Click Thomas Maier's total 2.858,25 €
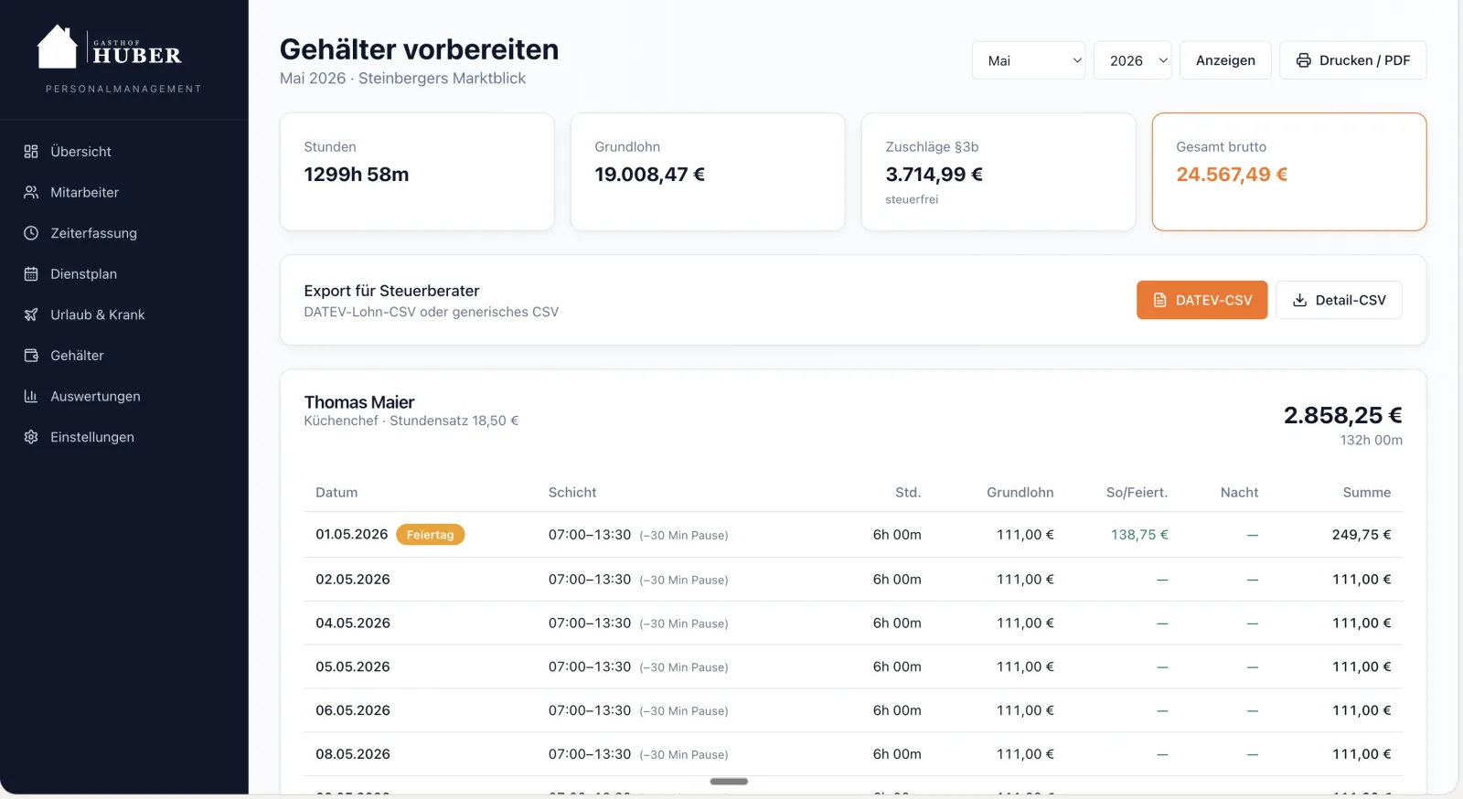Image resolution: width=1463 pixels, height=799 pixels. 1343,415
